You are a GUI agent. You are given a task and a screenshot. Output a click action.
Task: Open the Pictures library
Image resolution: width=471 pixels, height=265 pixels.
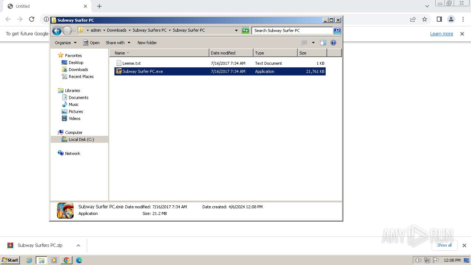tap(76, 112)
